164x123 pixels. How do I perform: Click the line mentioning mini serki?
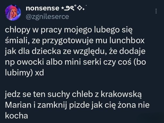point(75,62)
